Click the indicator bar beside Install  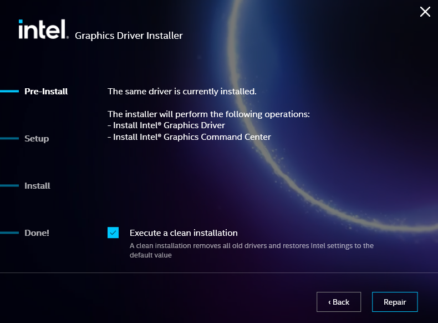coord(9,186)
